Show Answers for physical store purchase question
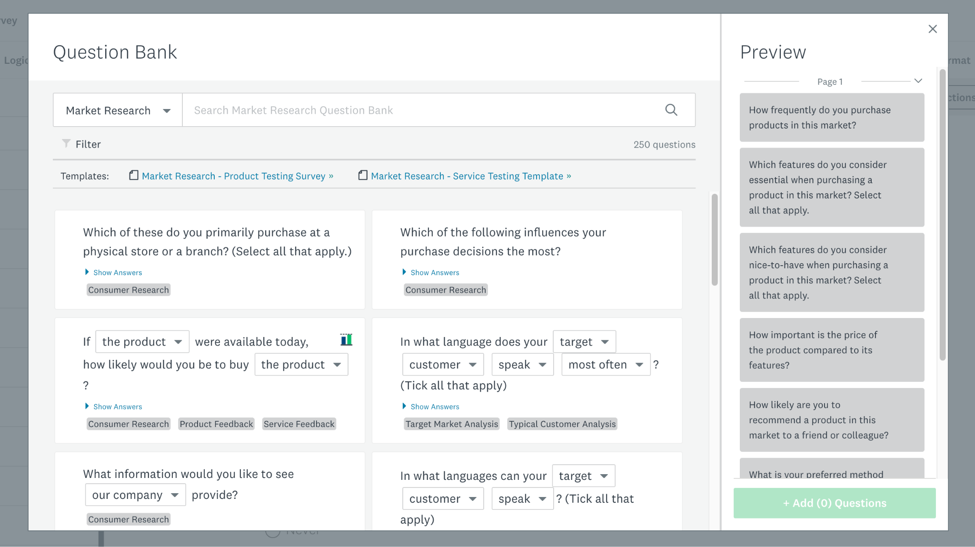 (x=113, y=272)
